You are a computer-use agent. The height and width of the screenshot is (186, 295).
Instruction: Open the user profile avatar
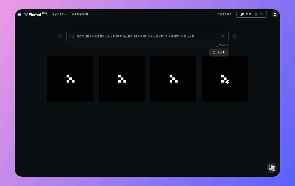click(275, 14)
